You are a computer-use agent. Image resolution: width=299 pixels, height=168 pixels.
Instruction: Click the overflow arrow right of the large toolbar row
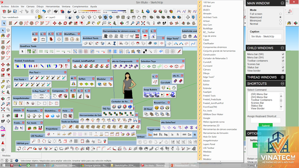pyautogui.click(x=245, y=23)
